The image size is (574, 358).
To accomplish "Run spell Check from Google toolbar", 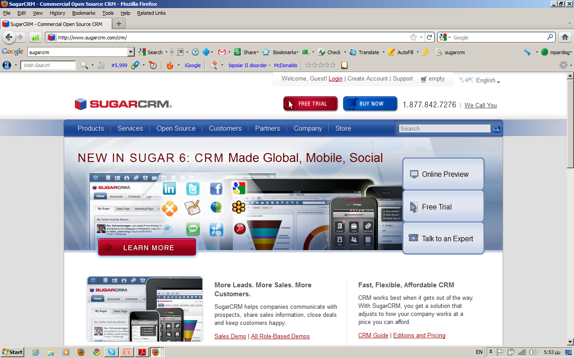I will pos(330,52).
